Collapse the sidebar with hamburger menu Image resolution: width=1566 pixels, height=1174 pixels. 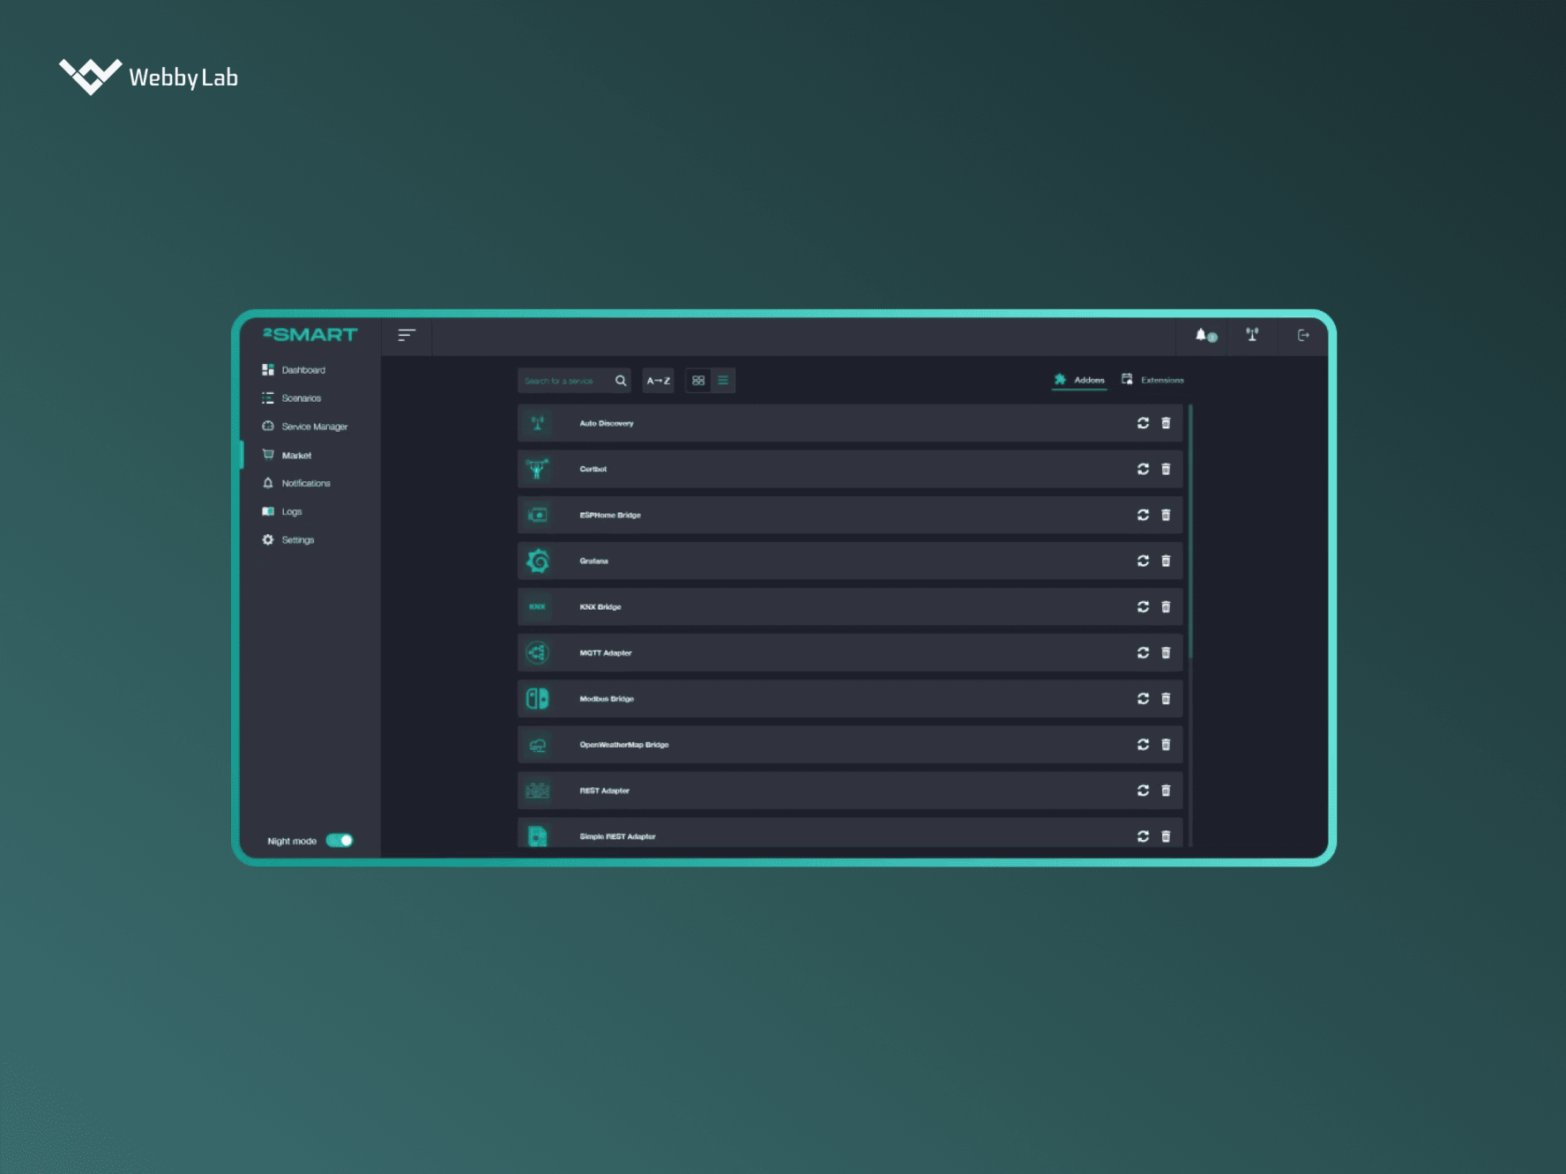pyautogui.click(x=406, y=335)
